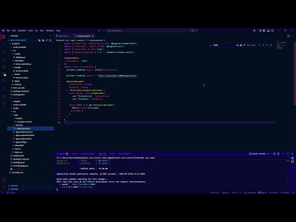The width and height of the screenshot is (296, 222).
Task: Open Customize Layout in the title bar
Action: 260,31
